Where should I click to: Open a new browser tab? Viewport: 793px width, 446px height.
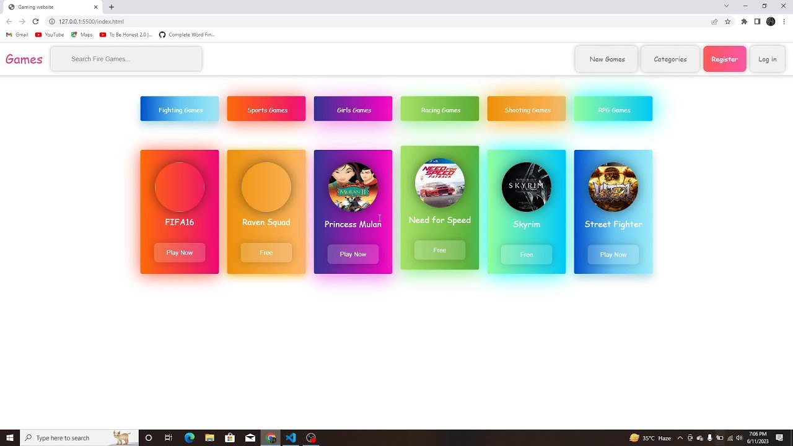pyautogui.click(x=112, y=7)
